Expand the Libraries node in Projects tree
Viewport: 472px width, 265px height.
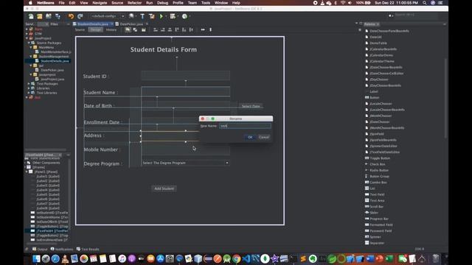click(x=29, y=88)
